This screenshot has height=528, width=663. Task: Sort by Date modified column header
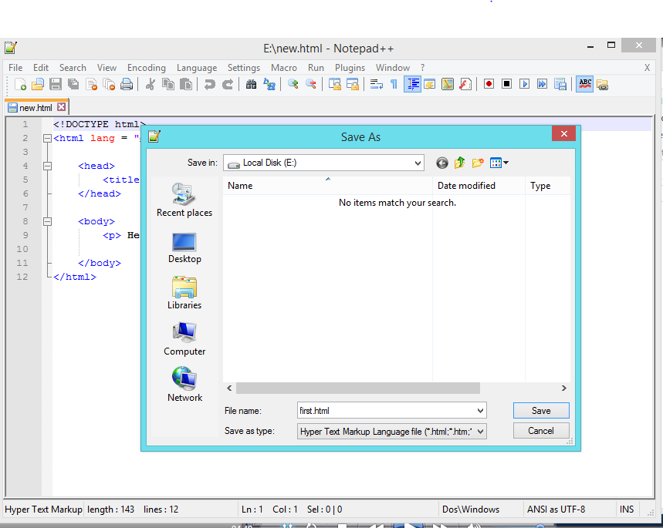479,186
